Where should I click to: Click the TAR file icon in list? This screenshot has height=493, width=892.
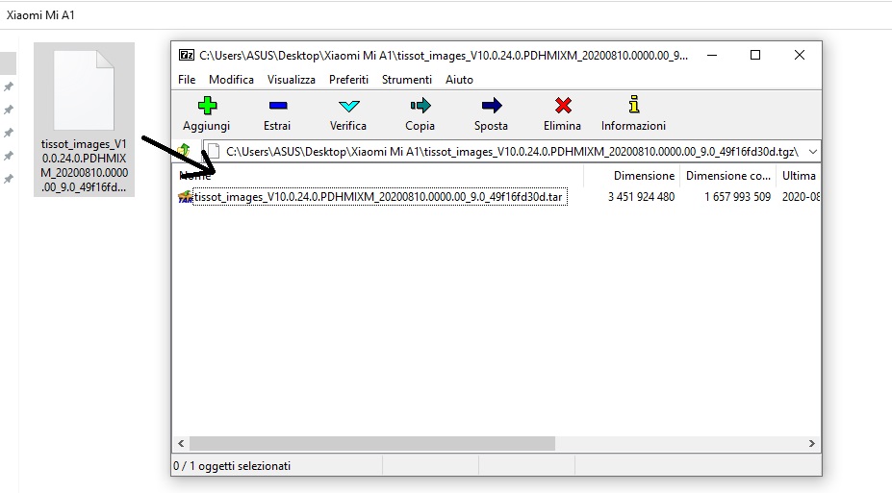click(x=186, y=197)
